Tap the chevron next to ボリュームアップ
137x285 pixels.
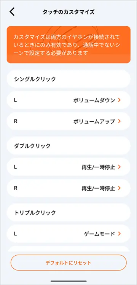tap(119, 121)
